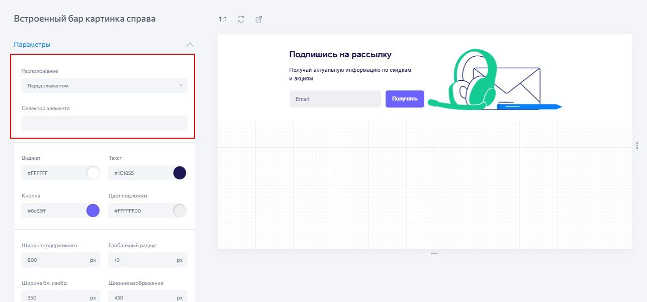This screenshot has width=647, height=302.
Task: Click the Ширина содержимого value field
Action: [x=53, y=260]
